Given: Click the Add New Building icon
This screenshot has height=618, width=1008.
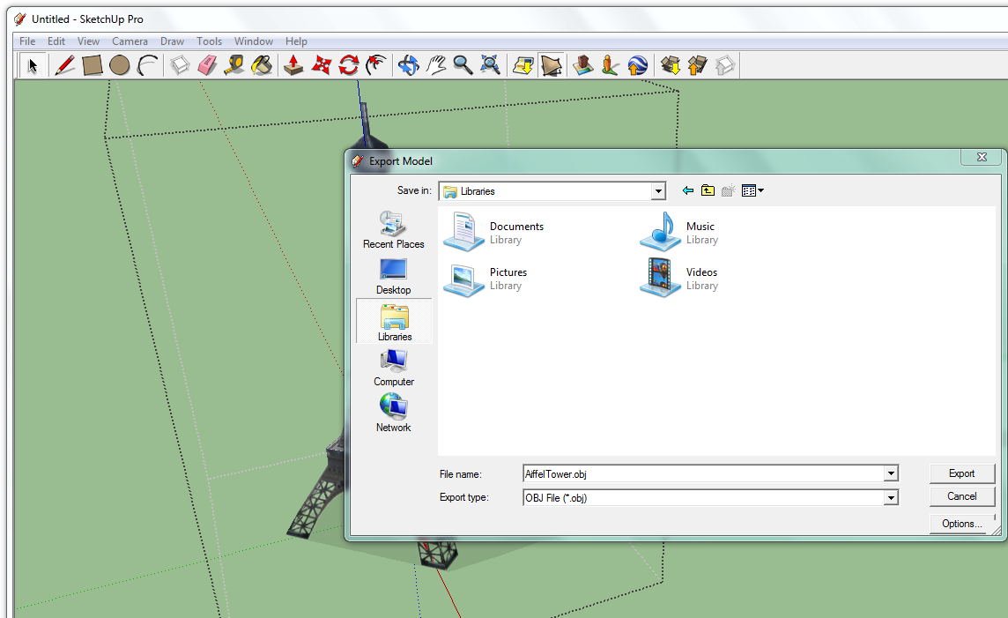Looking at the screenshot, I should 583,65.
